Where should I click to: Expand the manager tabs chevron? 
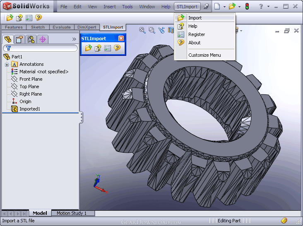(74, 39)
